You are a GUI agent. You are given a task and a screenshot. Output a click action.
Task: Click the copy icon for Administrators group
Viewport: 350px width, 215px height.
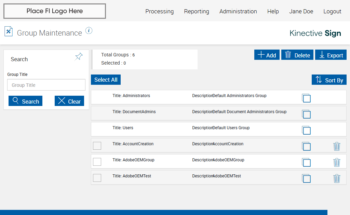[306, 98]
